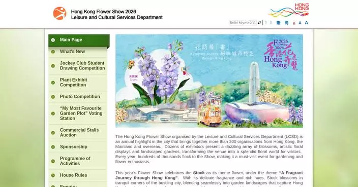Open Jockey Club Student Drawing Competition

coord(78,66)
